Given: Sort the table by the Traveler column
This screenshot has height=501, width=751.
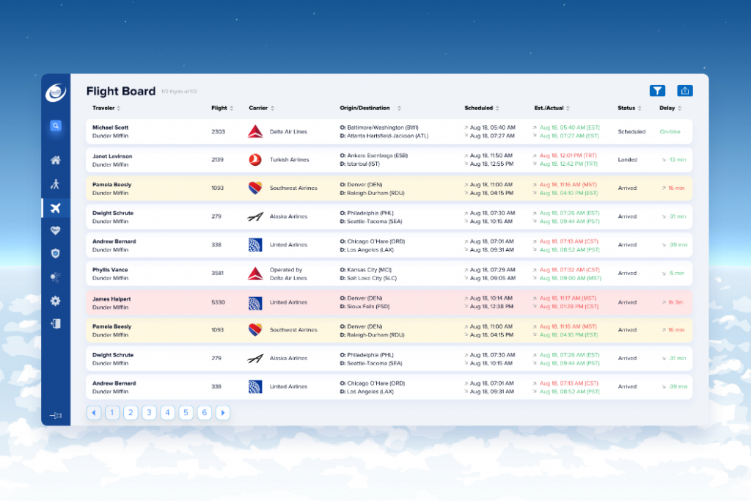Looking at the screenshot, I should [106, 109].
